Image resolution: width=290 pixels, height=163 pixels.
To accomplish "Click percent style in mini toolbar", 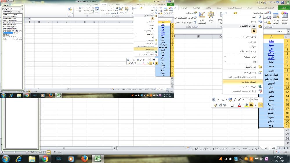I will coord(223,100).
